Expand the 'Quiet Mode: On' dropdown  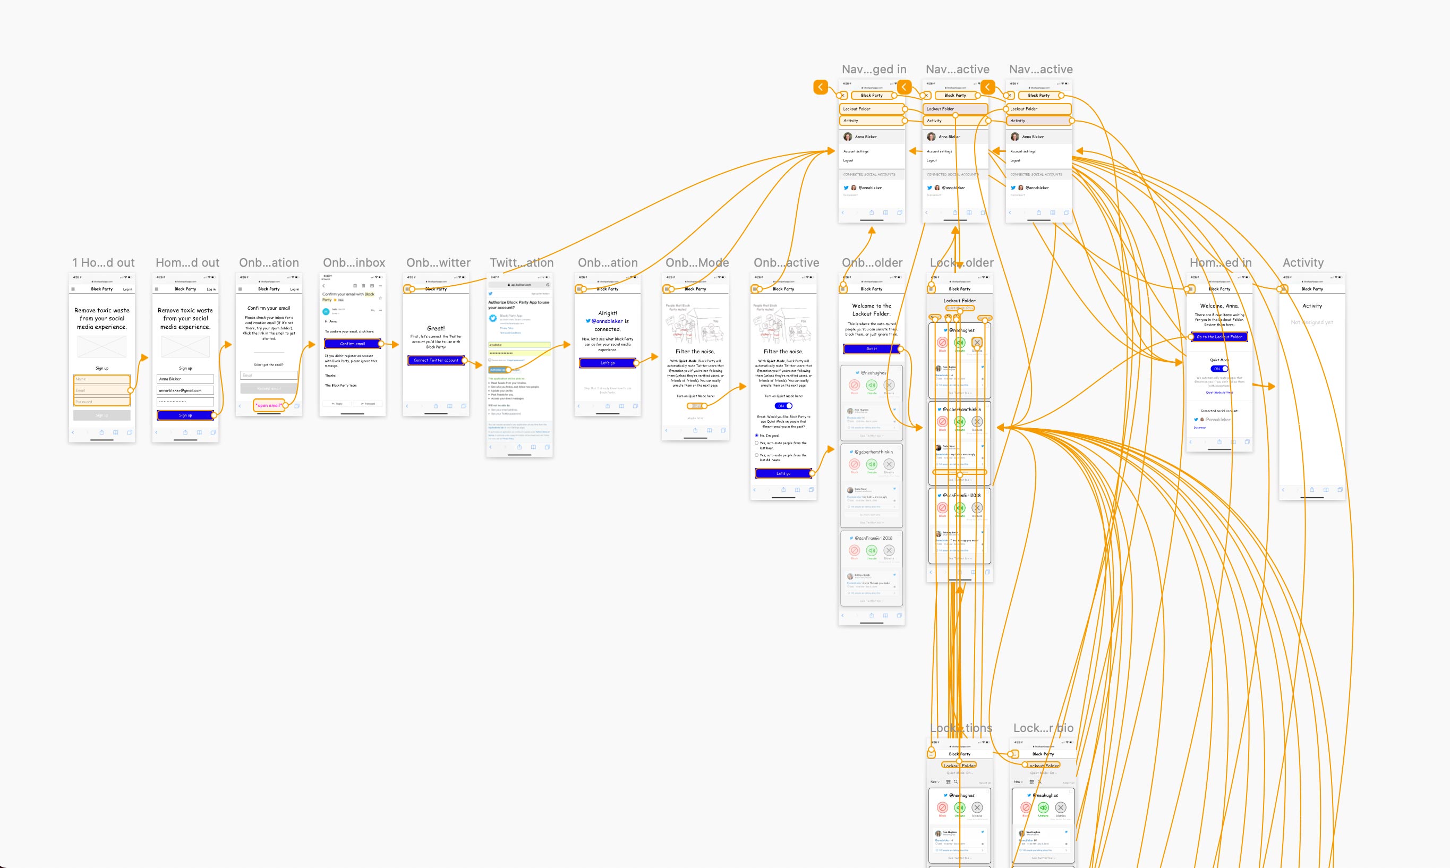click(960, 308)
